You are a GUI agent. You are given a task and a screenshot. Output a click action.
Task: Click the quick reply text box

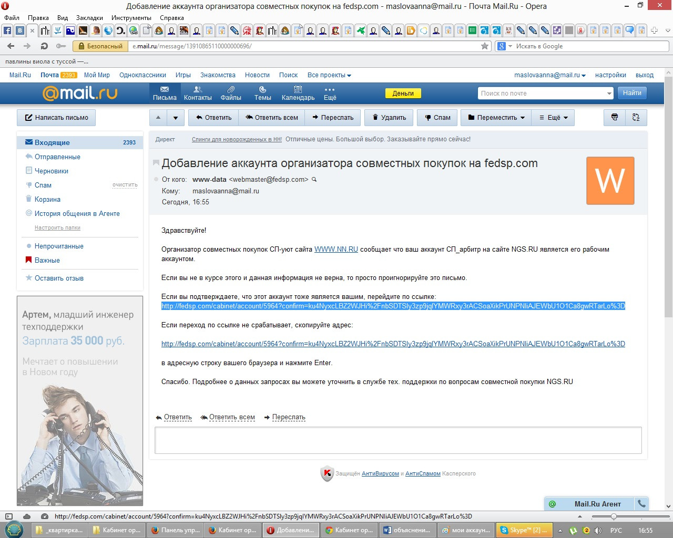point(398,440)
